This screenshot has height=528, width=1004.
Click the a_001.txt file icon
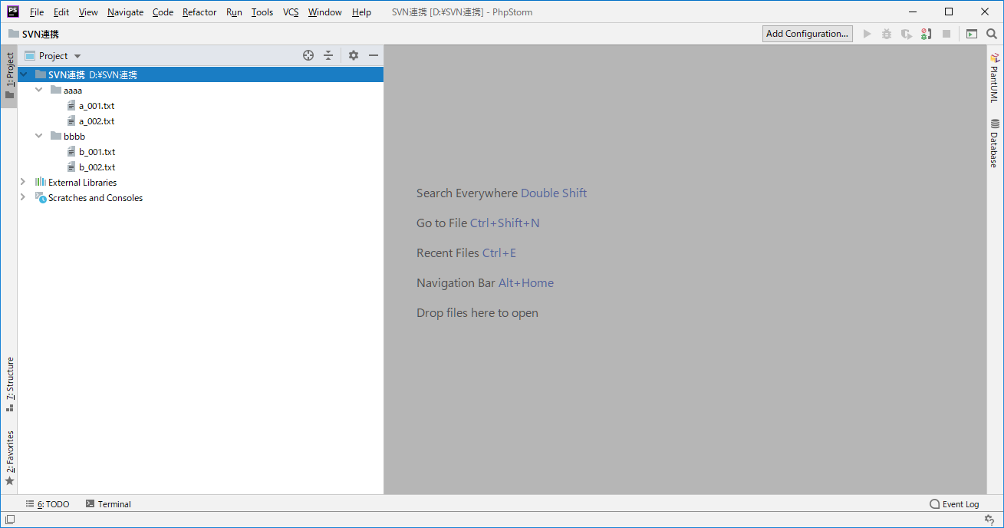(x=71, y=106)
